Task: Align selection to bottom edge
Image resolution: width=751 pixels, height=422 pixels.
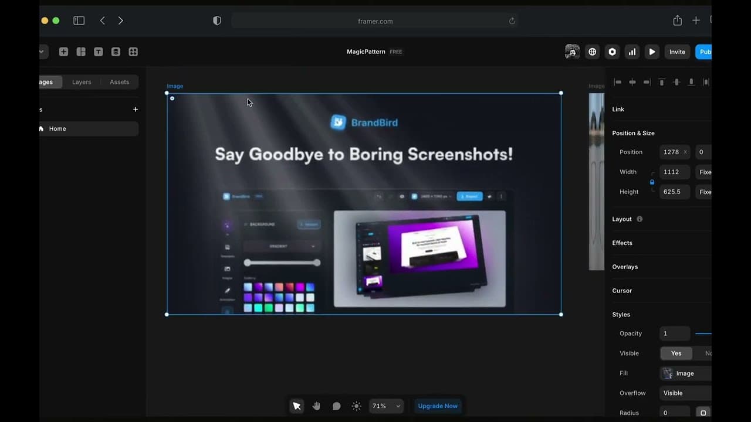Action: tap(691, 82)
